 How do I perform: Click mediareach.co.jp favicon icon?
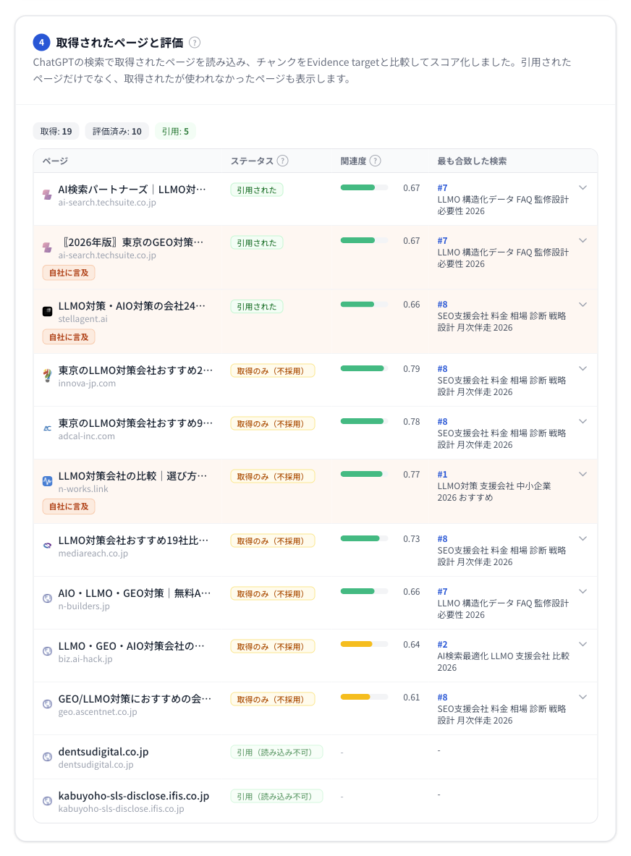tap(48, 546)
